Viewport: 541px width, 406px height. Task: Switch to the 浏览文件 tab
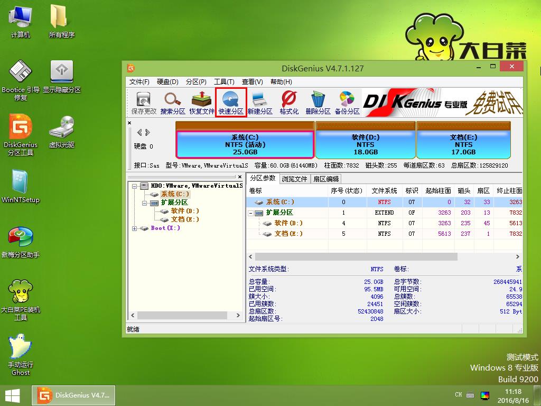pyautogui.click(x=294, y=179)
